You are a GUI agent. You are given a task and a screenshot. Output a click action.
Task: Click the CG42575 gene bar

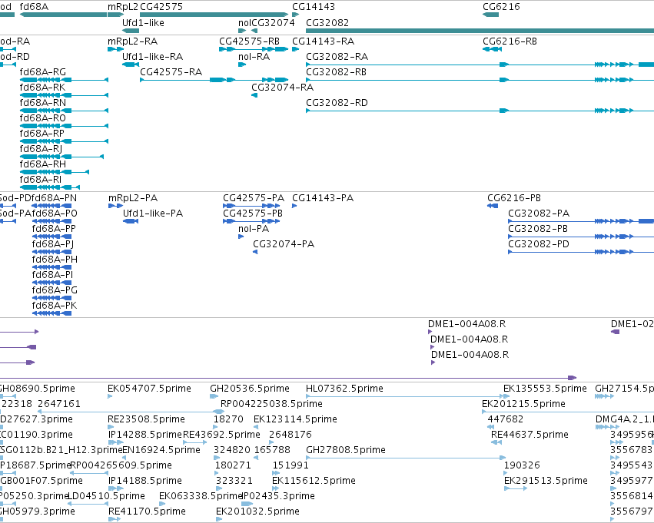pyautogui.click(x=214, y=15)
